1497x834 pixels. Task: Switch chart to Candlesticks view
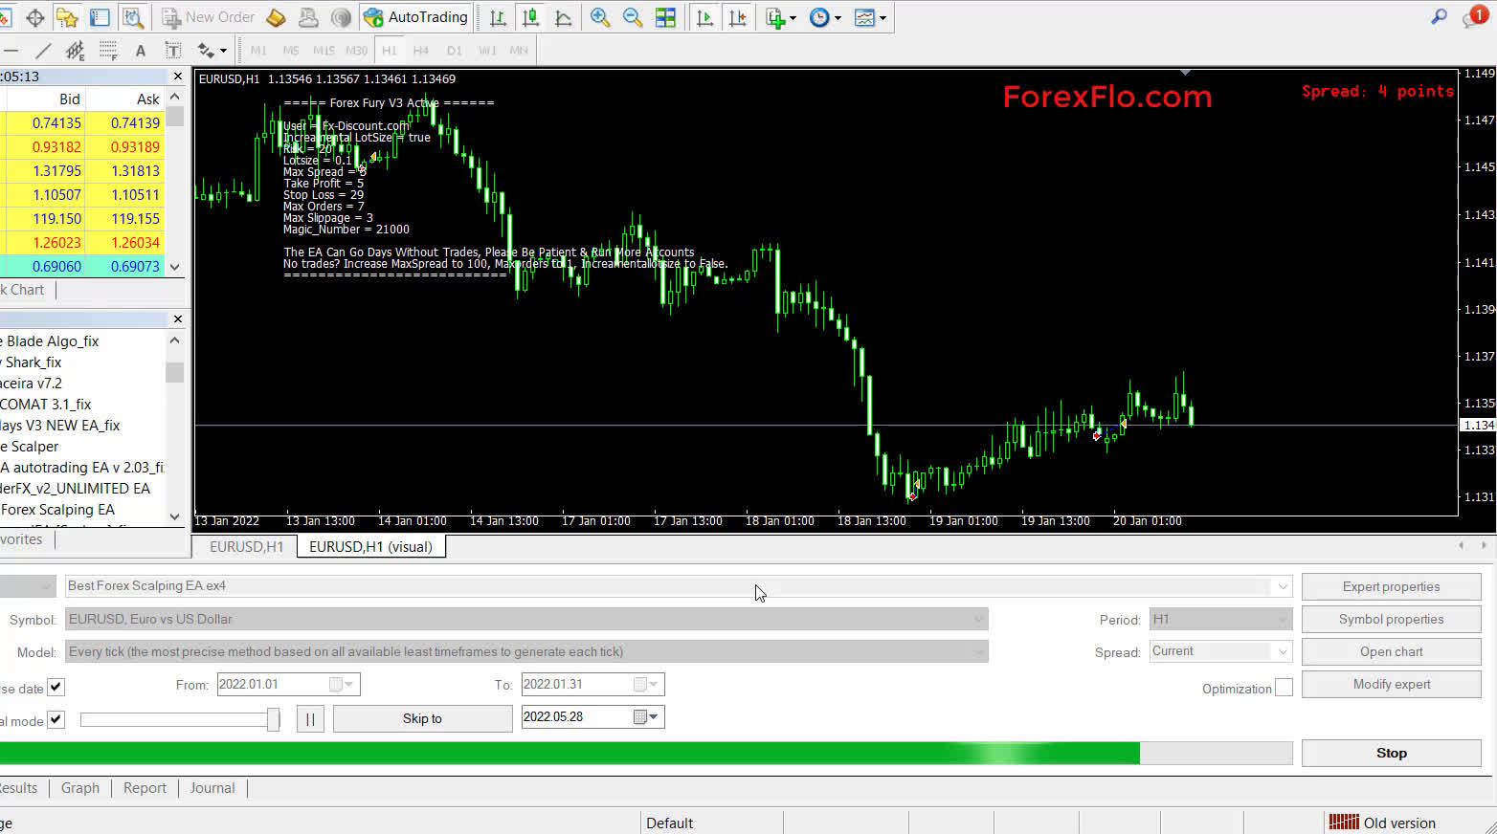(530, 17)
